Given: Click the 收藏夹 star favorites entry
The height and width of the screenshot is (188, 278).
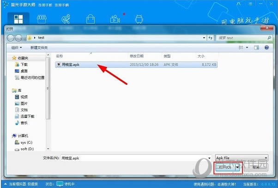Looking at the screenshot, I should pos(20,58).
